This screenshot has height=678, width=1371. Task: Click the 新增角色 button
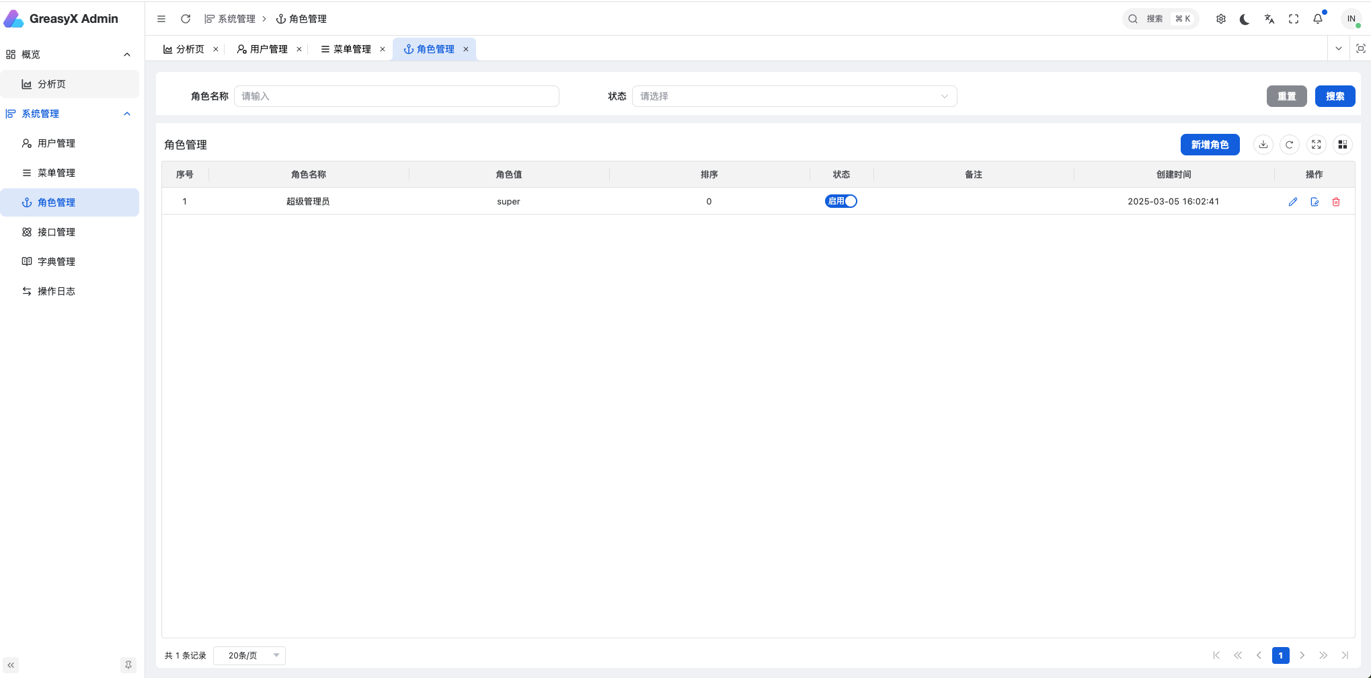[1210, 145]
